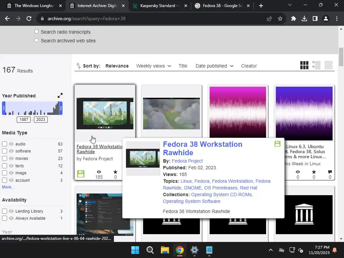This screenshot has height=258, width=344.
Task: Open the GNOME topic link
Action: click(x=192, y=188)
